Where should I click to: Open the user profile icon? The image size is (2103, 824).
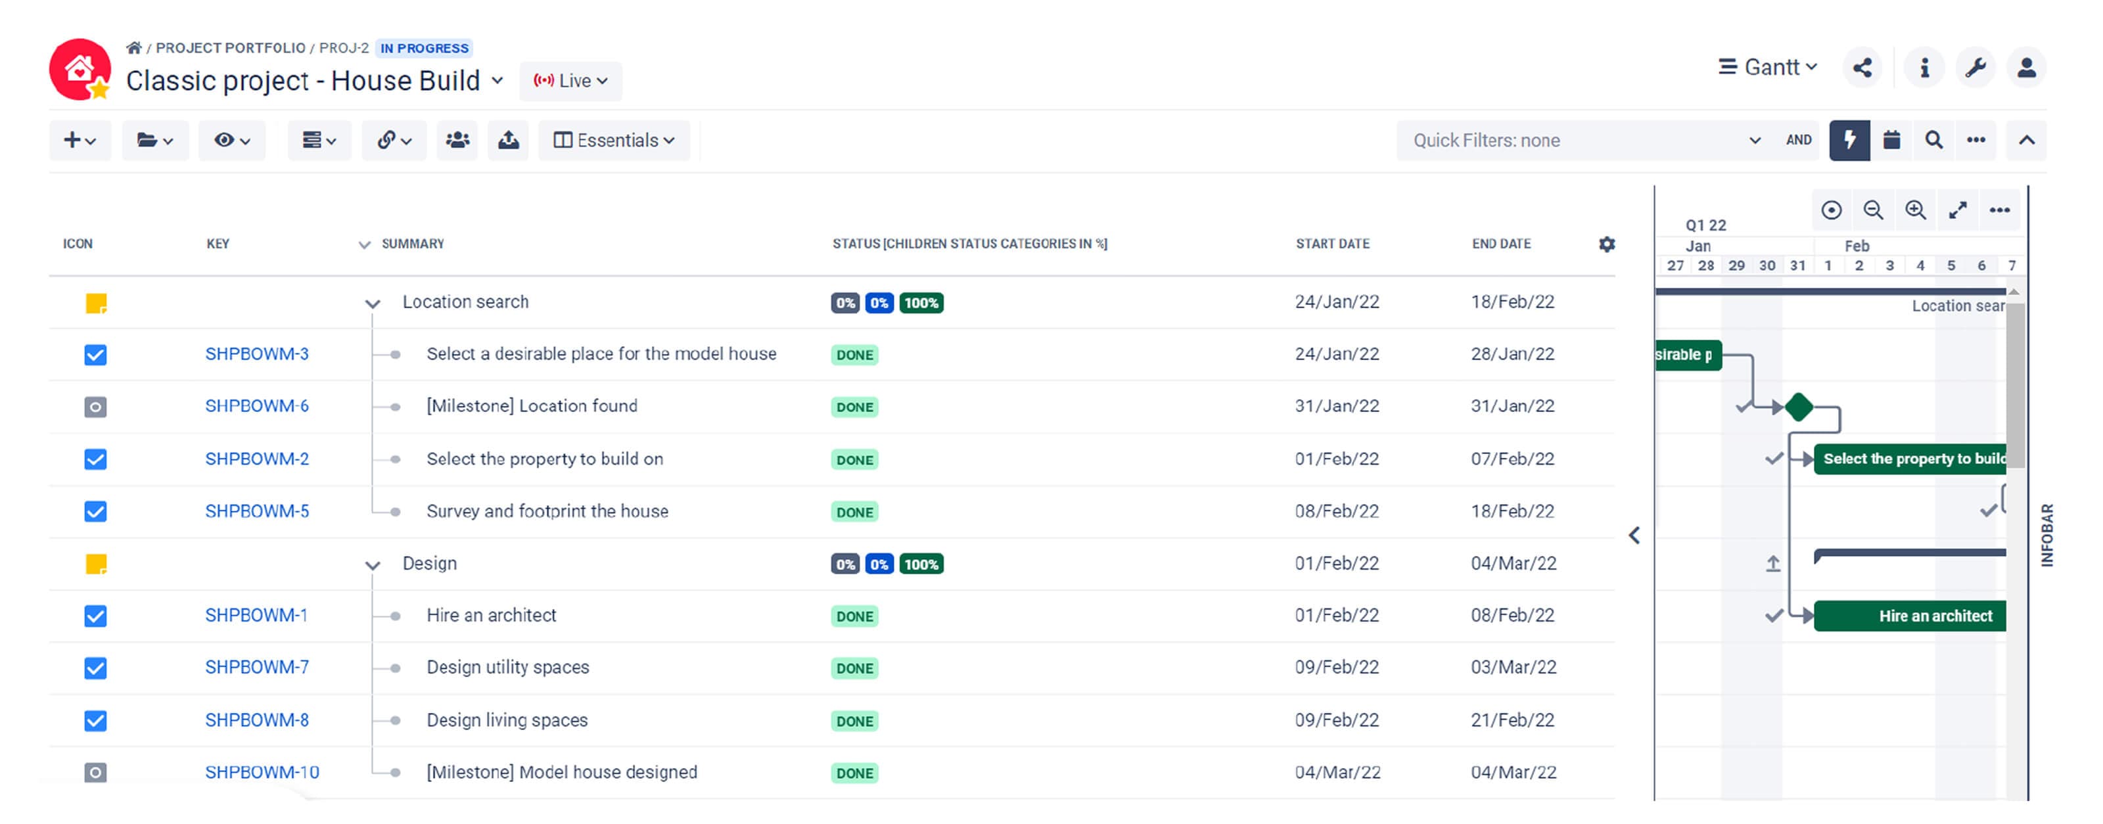click(2026, 68)
